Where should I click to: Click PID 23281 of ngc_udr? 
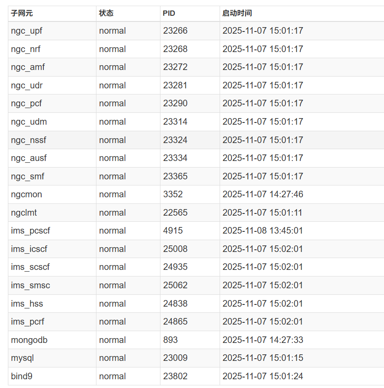[175, 85]
